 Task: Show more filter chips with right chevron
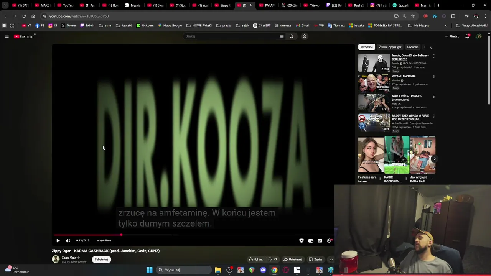click(431, 48)
